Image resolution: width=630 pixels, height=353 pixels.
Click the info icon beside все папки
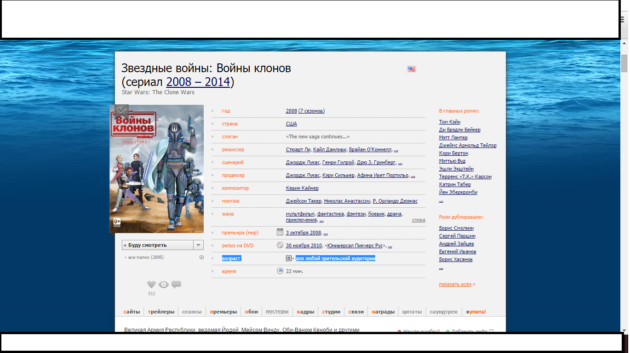[x=201, y=257]
